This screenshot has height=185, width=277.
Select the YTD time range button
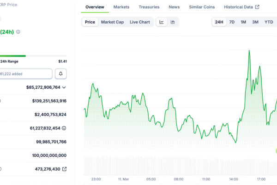pos(268,22)
